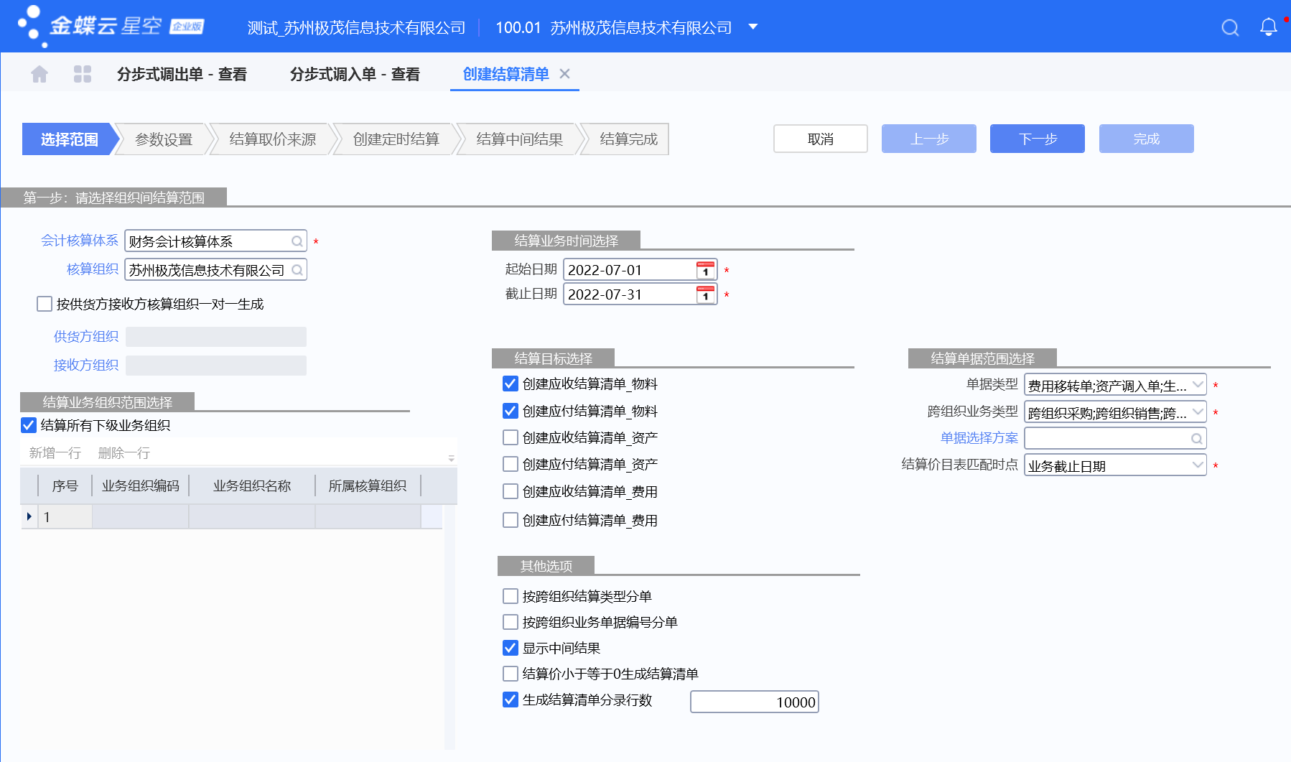Viewport: 1291px width, 762px height.
Task: Enable 创建应付结算清单_资产
Action: click(x=511, y=464)
